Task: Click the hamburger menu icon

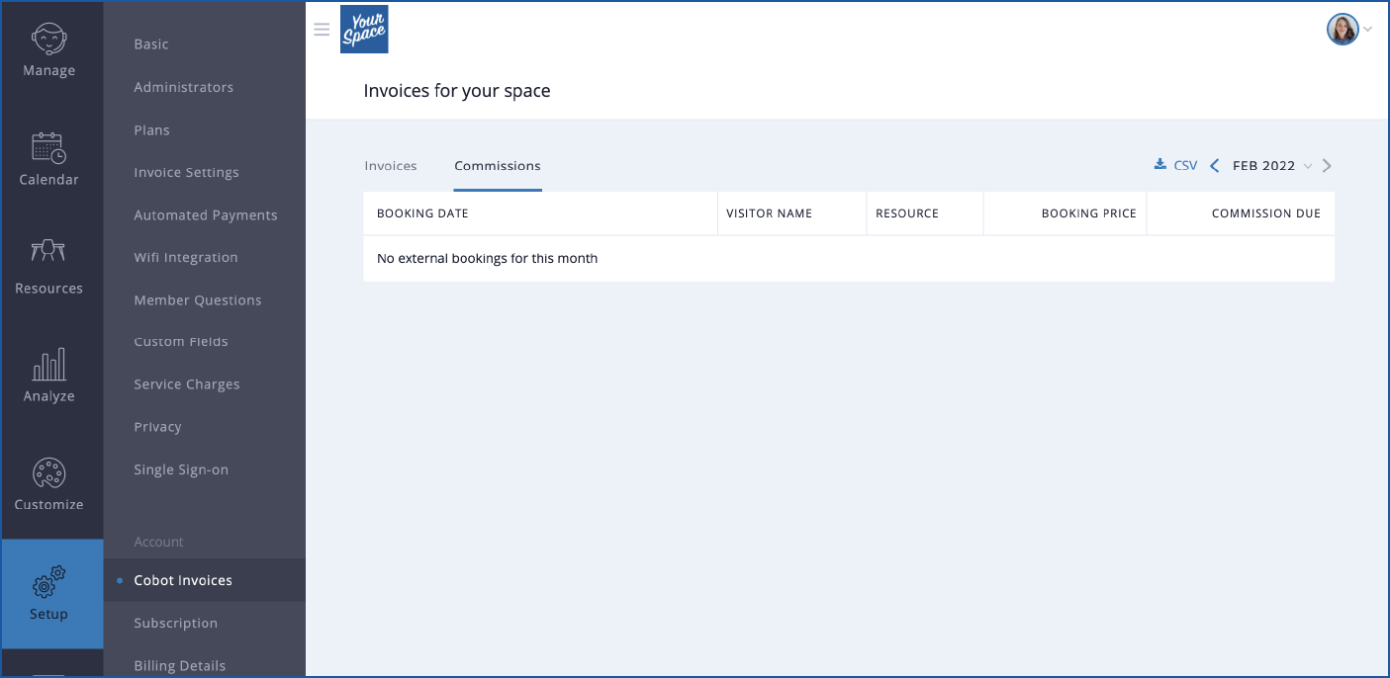Action: click(x=322, y=29)
